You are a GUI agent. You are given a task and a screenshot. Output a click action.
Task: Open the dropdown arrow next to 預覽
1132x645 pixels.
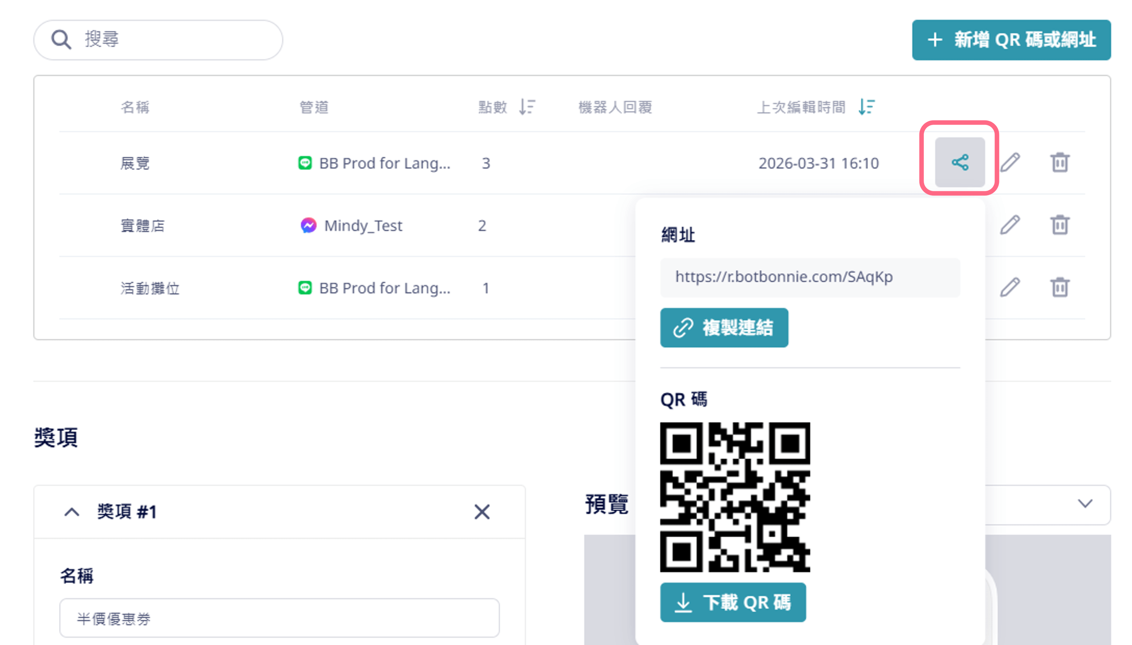(x=1084, y=504)
